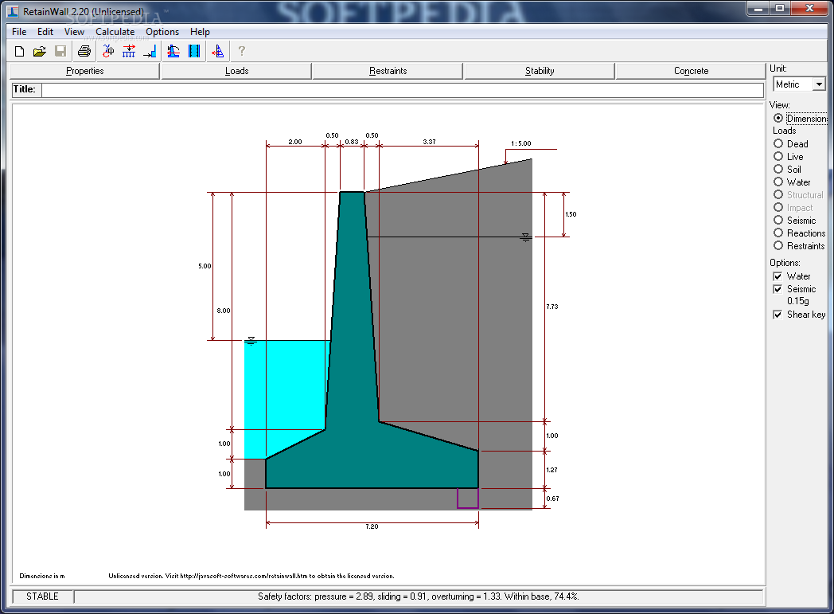Click the Restraints button below toolbar
Screen dimensions: 834x614
(x=388, y=71)
